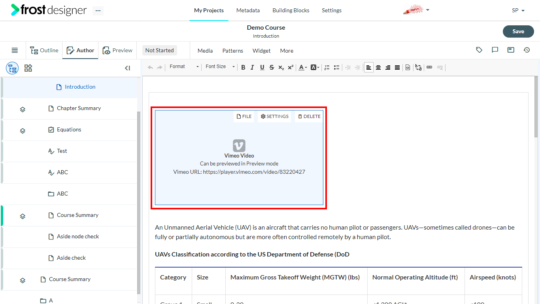The image size is (540, 304).
Task: Collapse the left sidebar panel
Action: [x=127, y=68]
